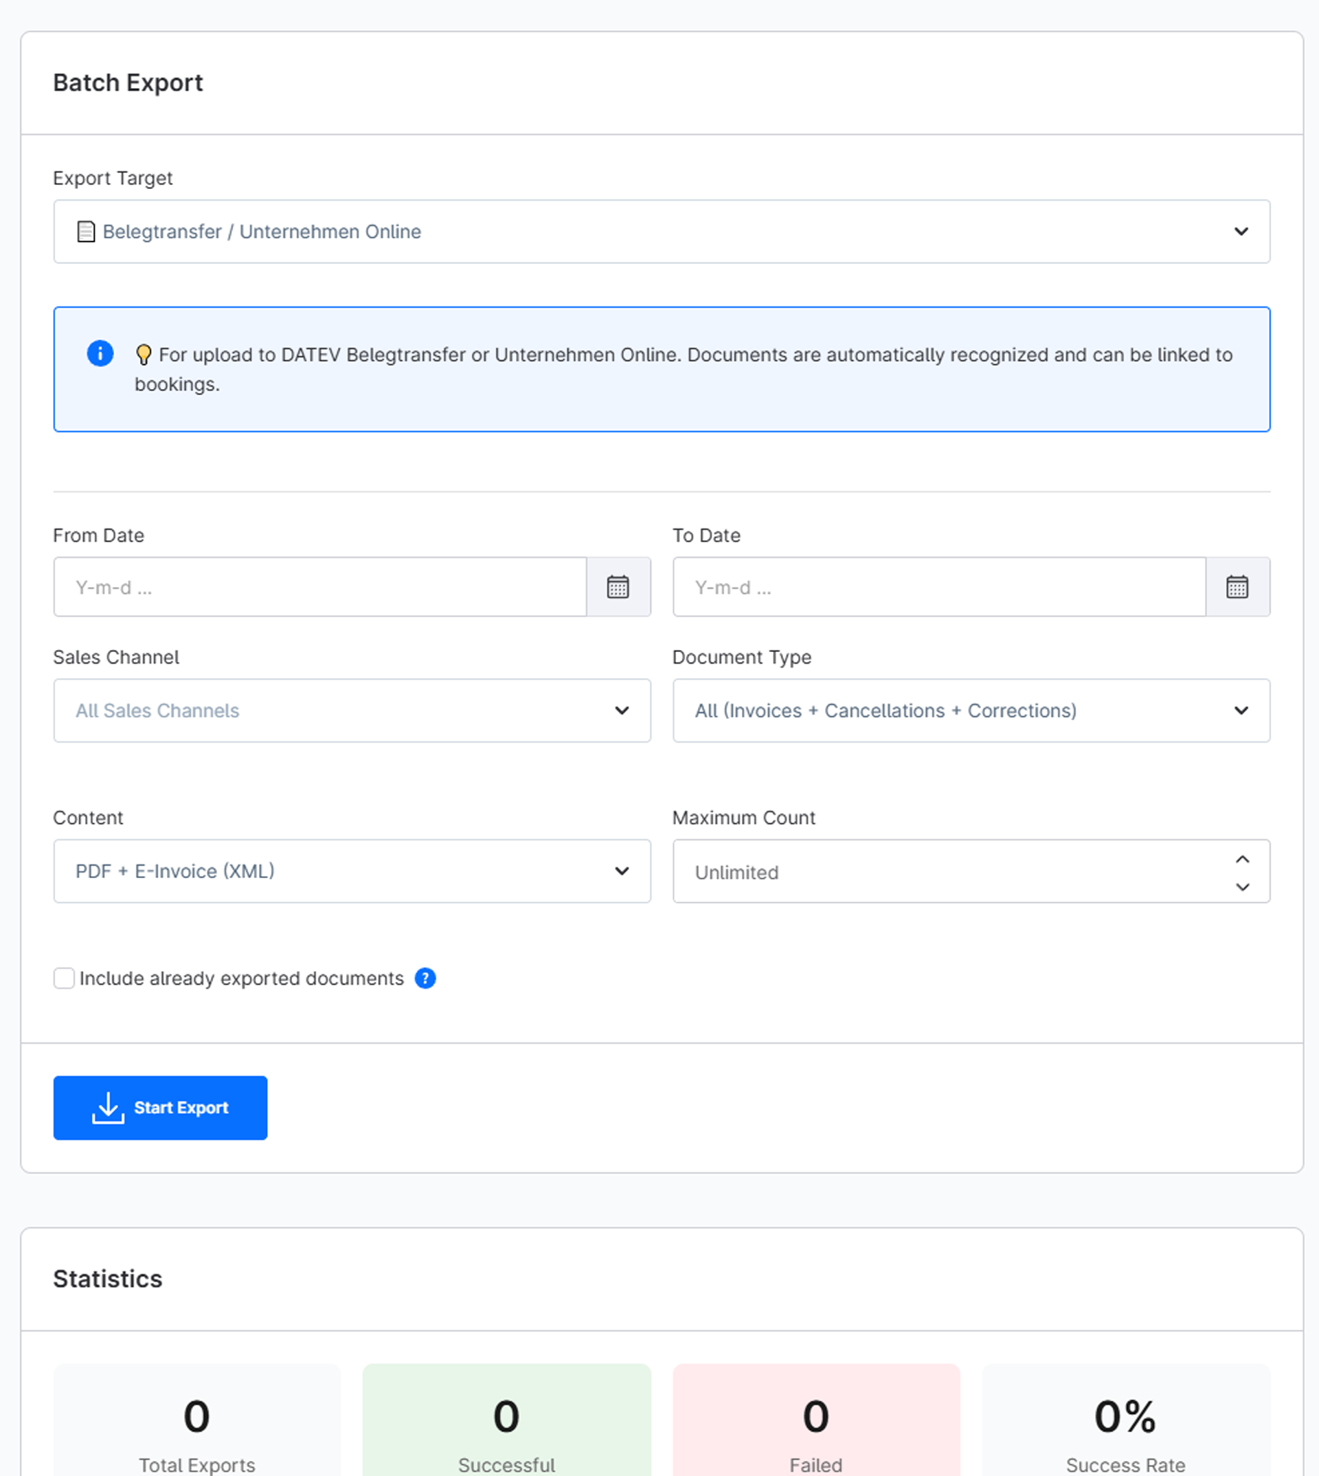Click the help icon beside exported documents
The height and width of the screenshot is (1476, 1319).
point(425,978)
